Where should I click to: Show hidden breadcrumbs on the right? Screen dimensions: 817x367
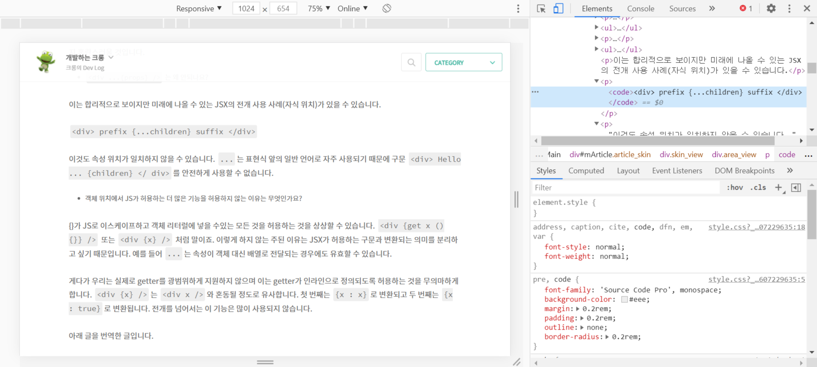pyautogui.click(x=808, y=155)
